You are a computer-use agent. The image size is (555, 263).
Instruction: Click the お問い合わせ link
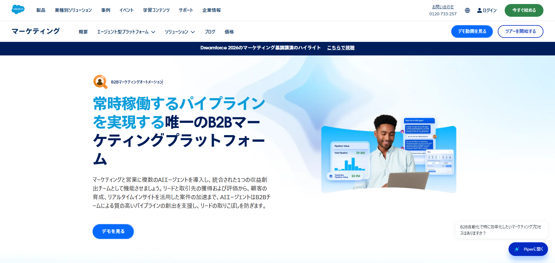pyautogui.click(x=443, y=7)
